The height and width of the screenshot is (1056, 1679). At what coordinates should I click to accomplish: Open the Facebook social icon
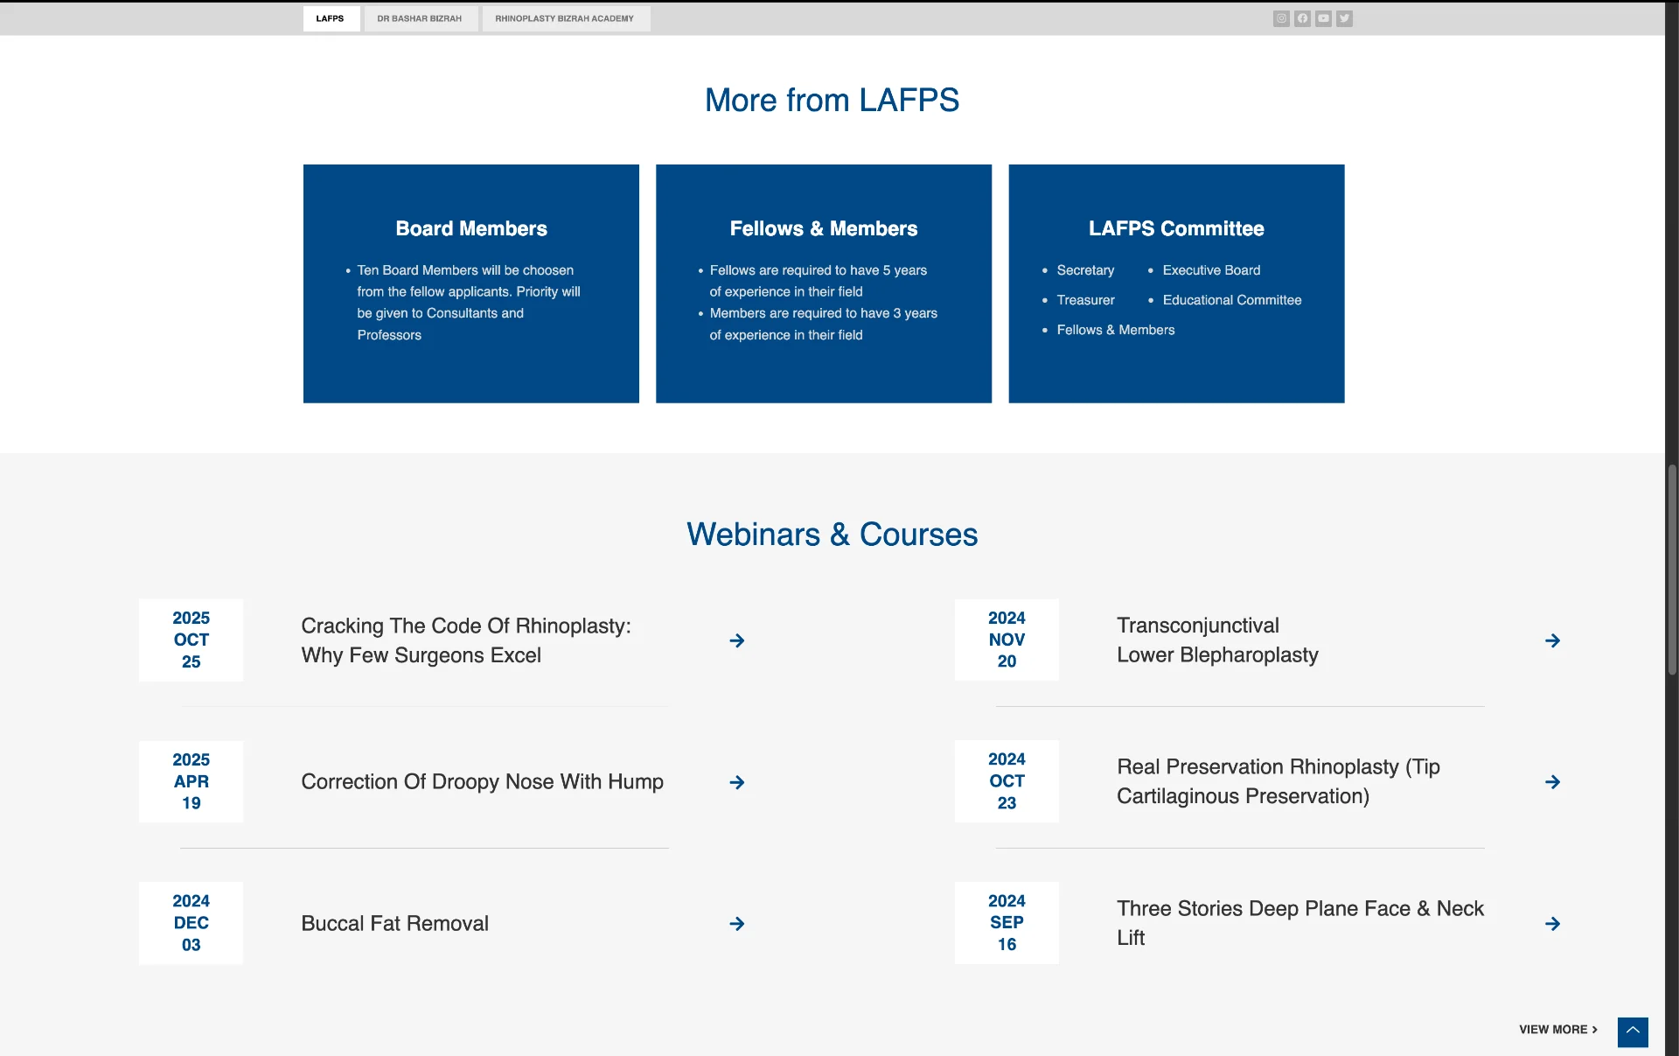[x=1302, y=18]
